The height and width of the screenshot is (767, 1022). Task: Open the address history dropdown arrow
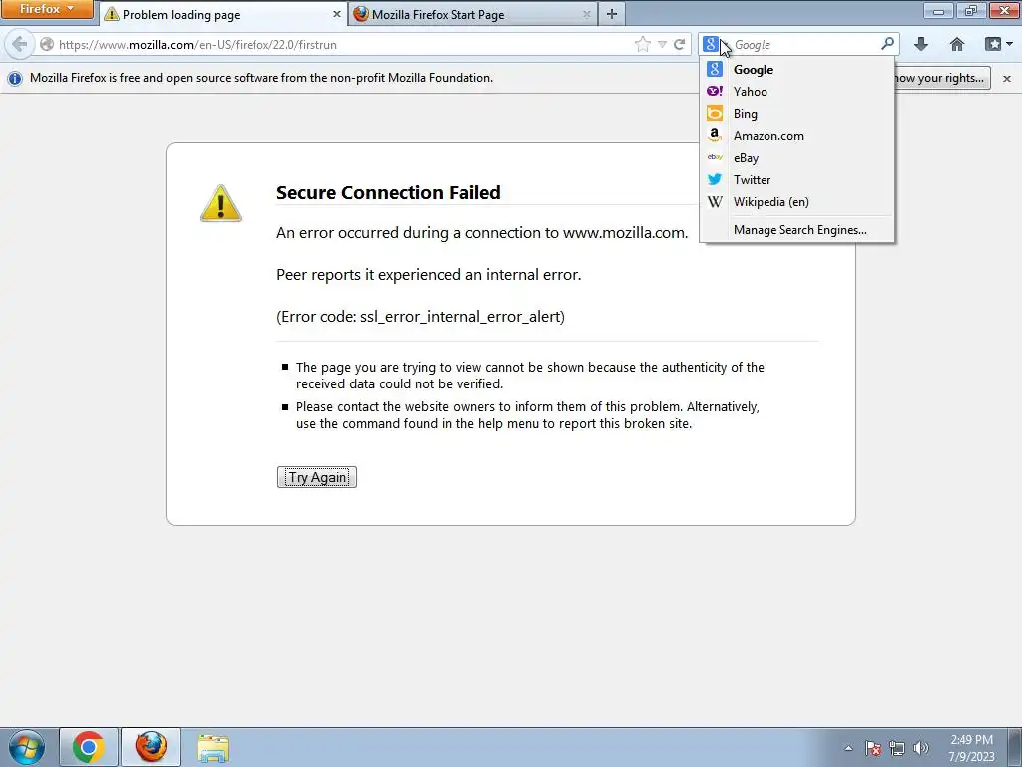coord(663,44)
